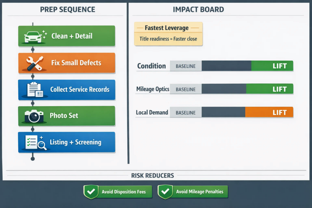The height and width of the screenshot is (208, 312).
Task: Click the Condition BASELINE segment
Action: pyautogui.click(x=186, y=66)
